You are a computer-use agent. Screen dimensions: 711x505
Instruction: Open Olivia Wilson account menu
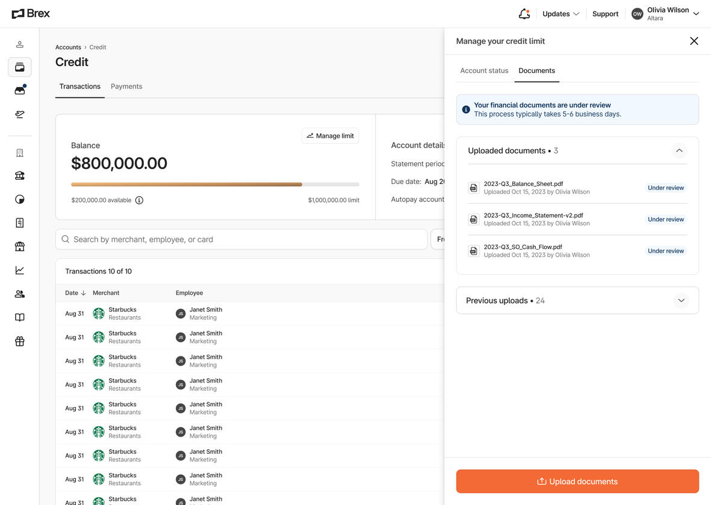point(665,14)
